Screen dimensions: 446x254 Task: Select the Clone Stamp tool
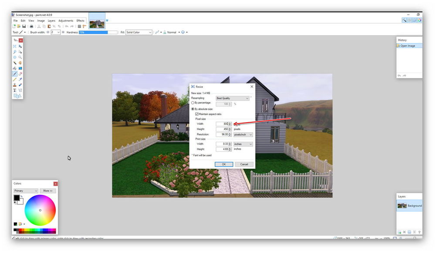(x=15, y=85)
